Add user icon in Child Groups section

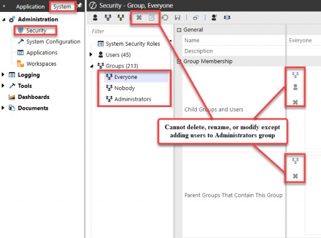(x=295, y=87)
